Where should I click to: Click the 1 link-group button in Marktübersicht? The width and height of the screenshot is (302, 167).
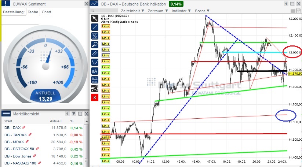coord(67,114)
